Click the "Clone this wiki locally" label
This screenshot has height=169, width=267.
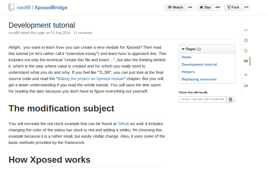click(x=193, y=92)
